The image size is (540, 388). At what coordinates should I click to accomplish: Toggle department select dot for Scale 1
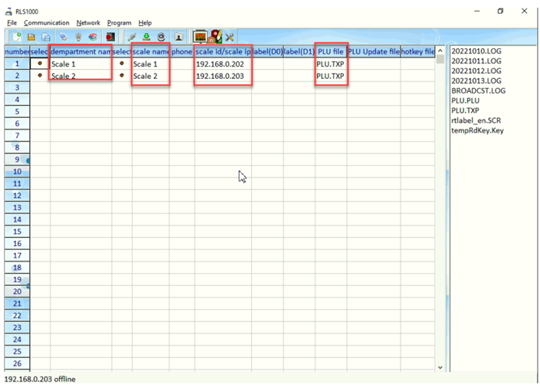pos(40,64)
